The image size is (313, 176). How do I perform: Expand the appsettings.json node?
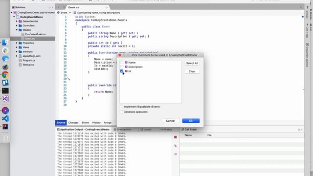17,56
